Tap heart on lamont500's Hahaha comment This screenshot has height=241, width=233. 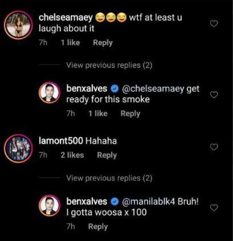[214, 147]
